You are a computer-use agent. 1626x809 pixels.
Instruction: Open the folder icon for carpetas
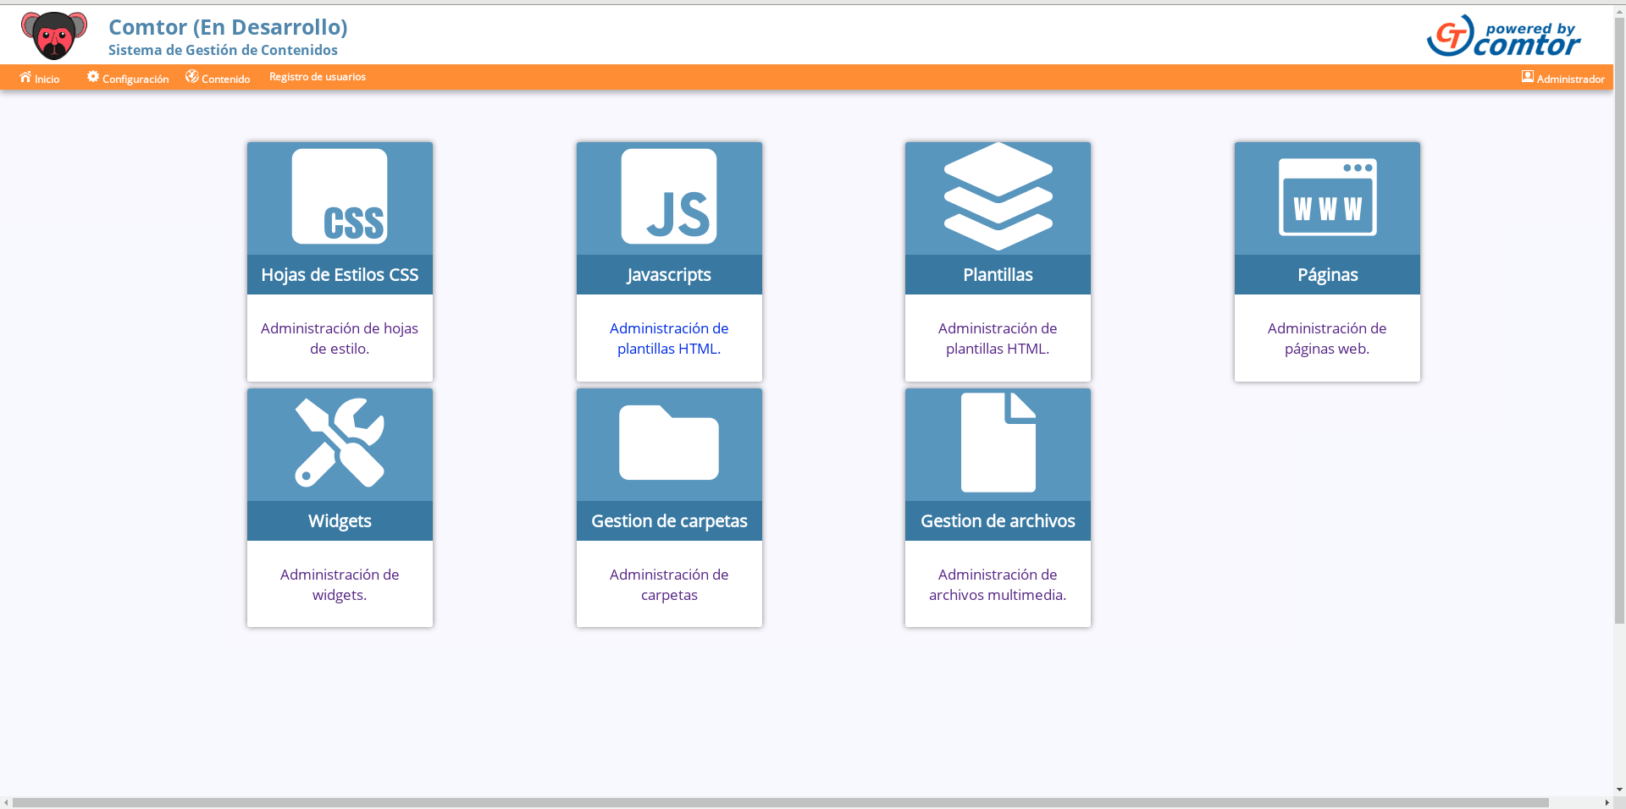(x=669, y=443)
